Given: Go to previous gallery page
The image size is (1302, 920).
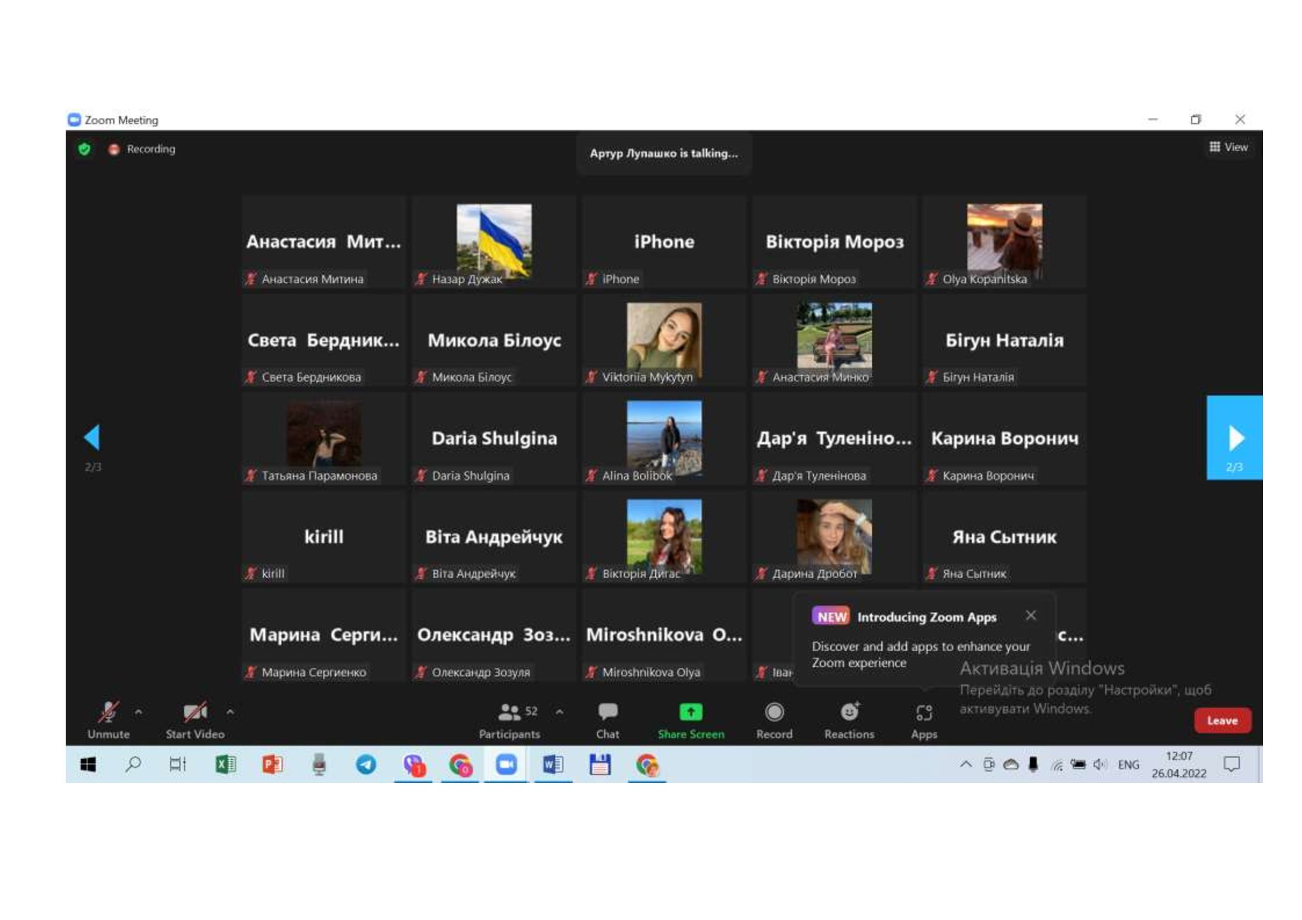Looking at the screenshot, I should point(92,438).
